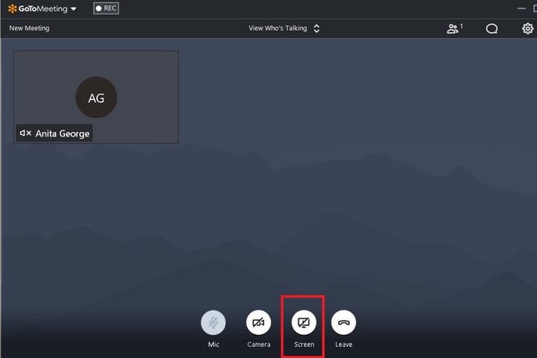Screen dimensions: 537x358
Task: Click the Leave text label
Action: 343,345
